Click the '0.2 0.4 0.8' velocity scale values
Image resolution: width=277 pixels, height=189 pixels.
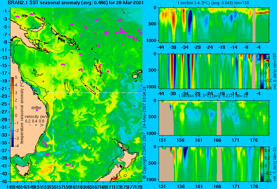point(35,121)
